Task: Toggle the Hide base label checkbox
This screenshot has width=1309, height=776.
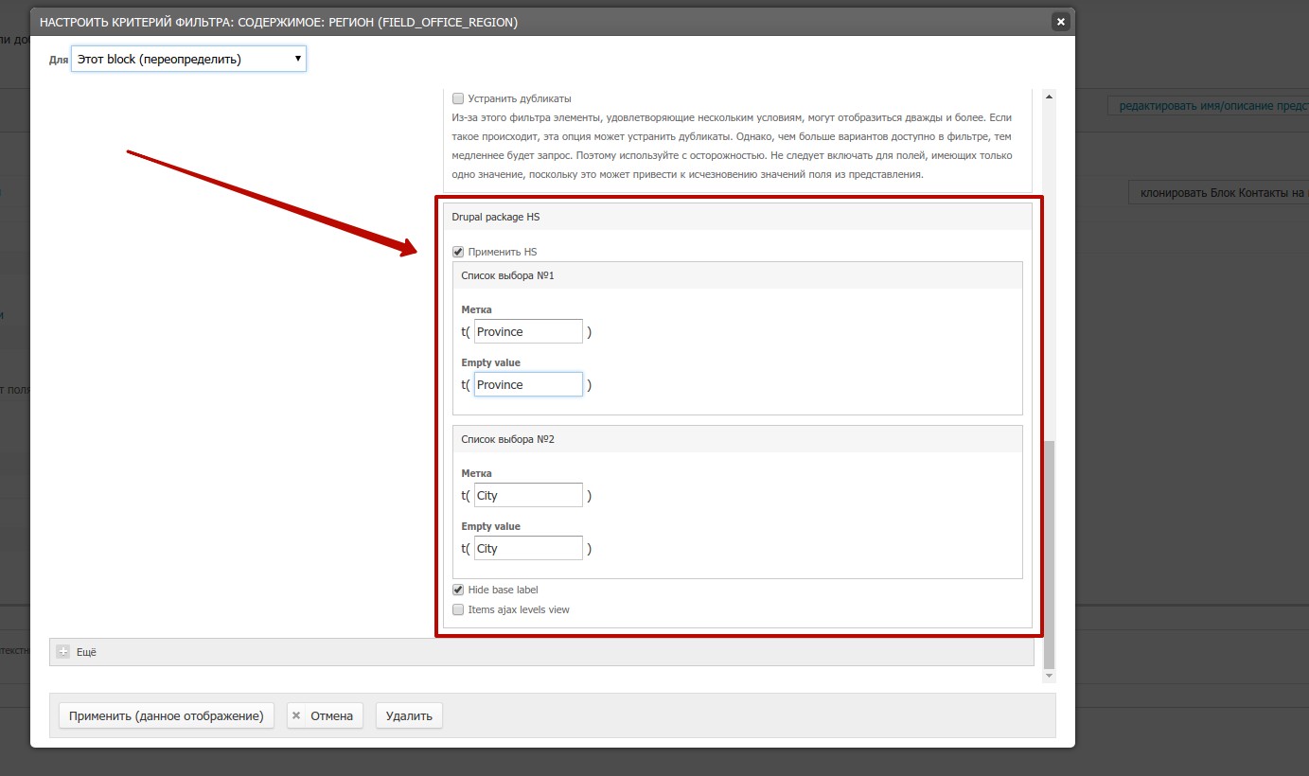Action: pos(458,590)
